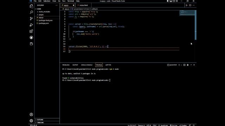The height and width of the screenshot is (126, 225).
Task: Toggle panel layout icon in title bar
Action: click(x=171, y=1)
